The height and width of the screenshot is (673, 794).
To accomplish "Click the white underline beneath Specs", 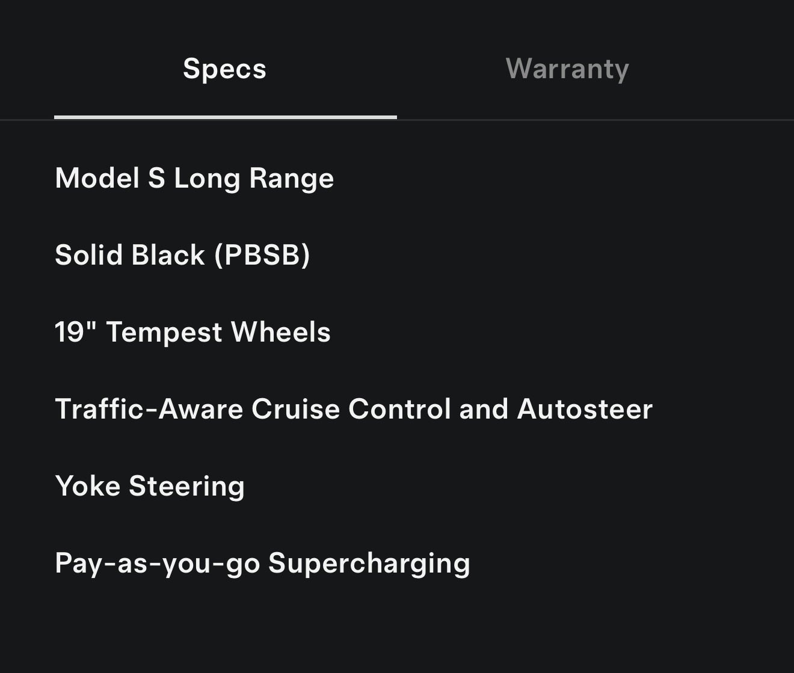I will pyautogui.click(x=225, y=117).
